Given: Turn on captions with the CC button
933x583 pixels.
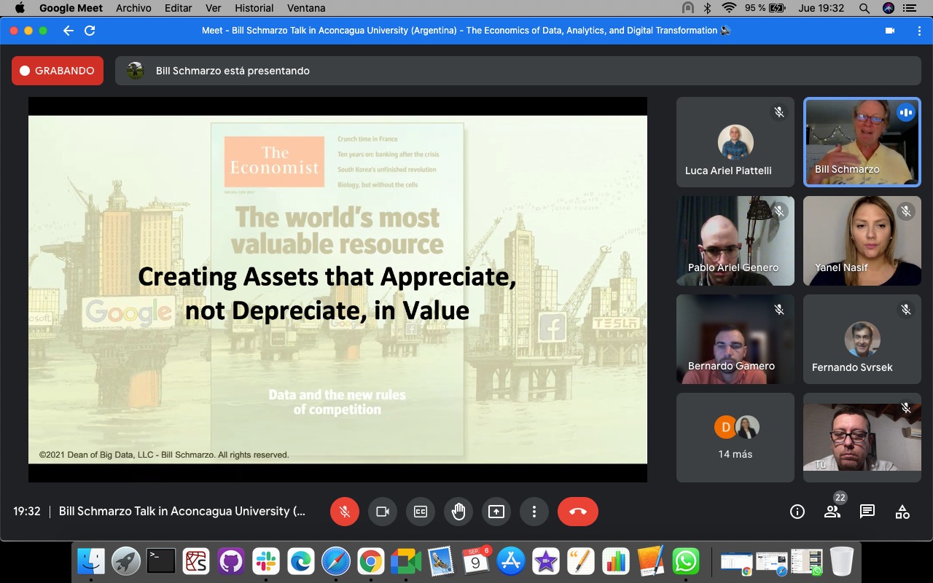Looking at the screenshot, I should coord(421,512).
